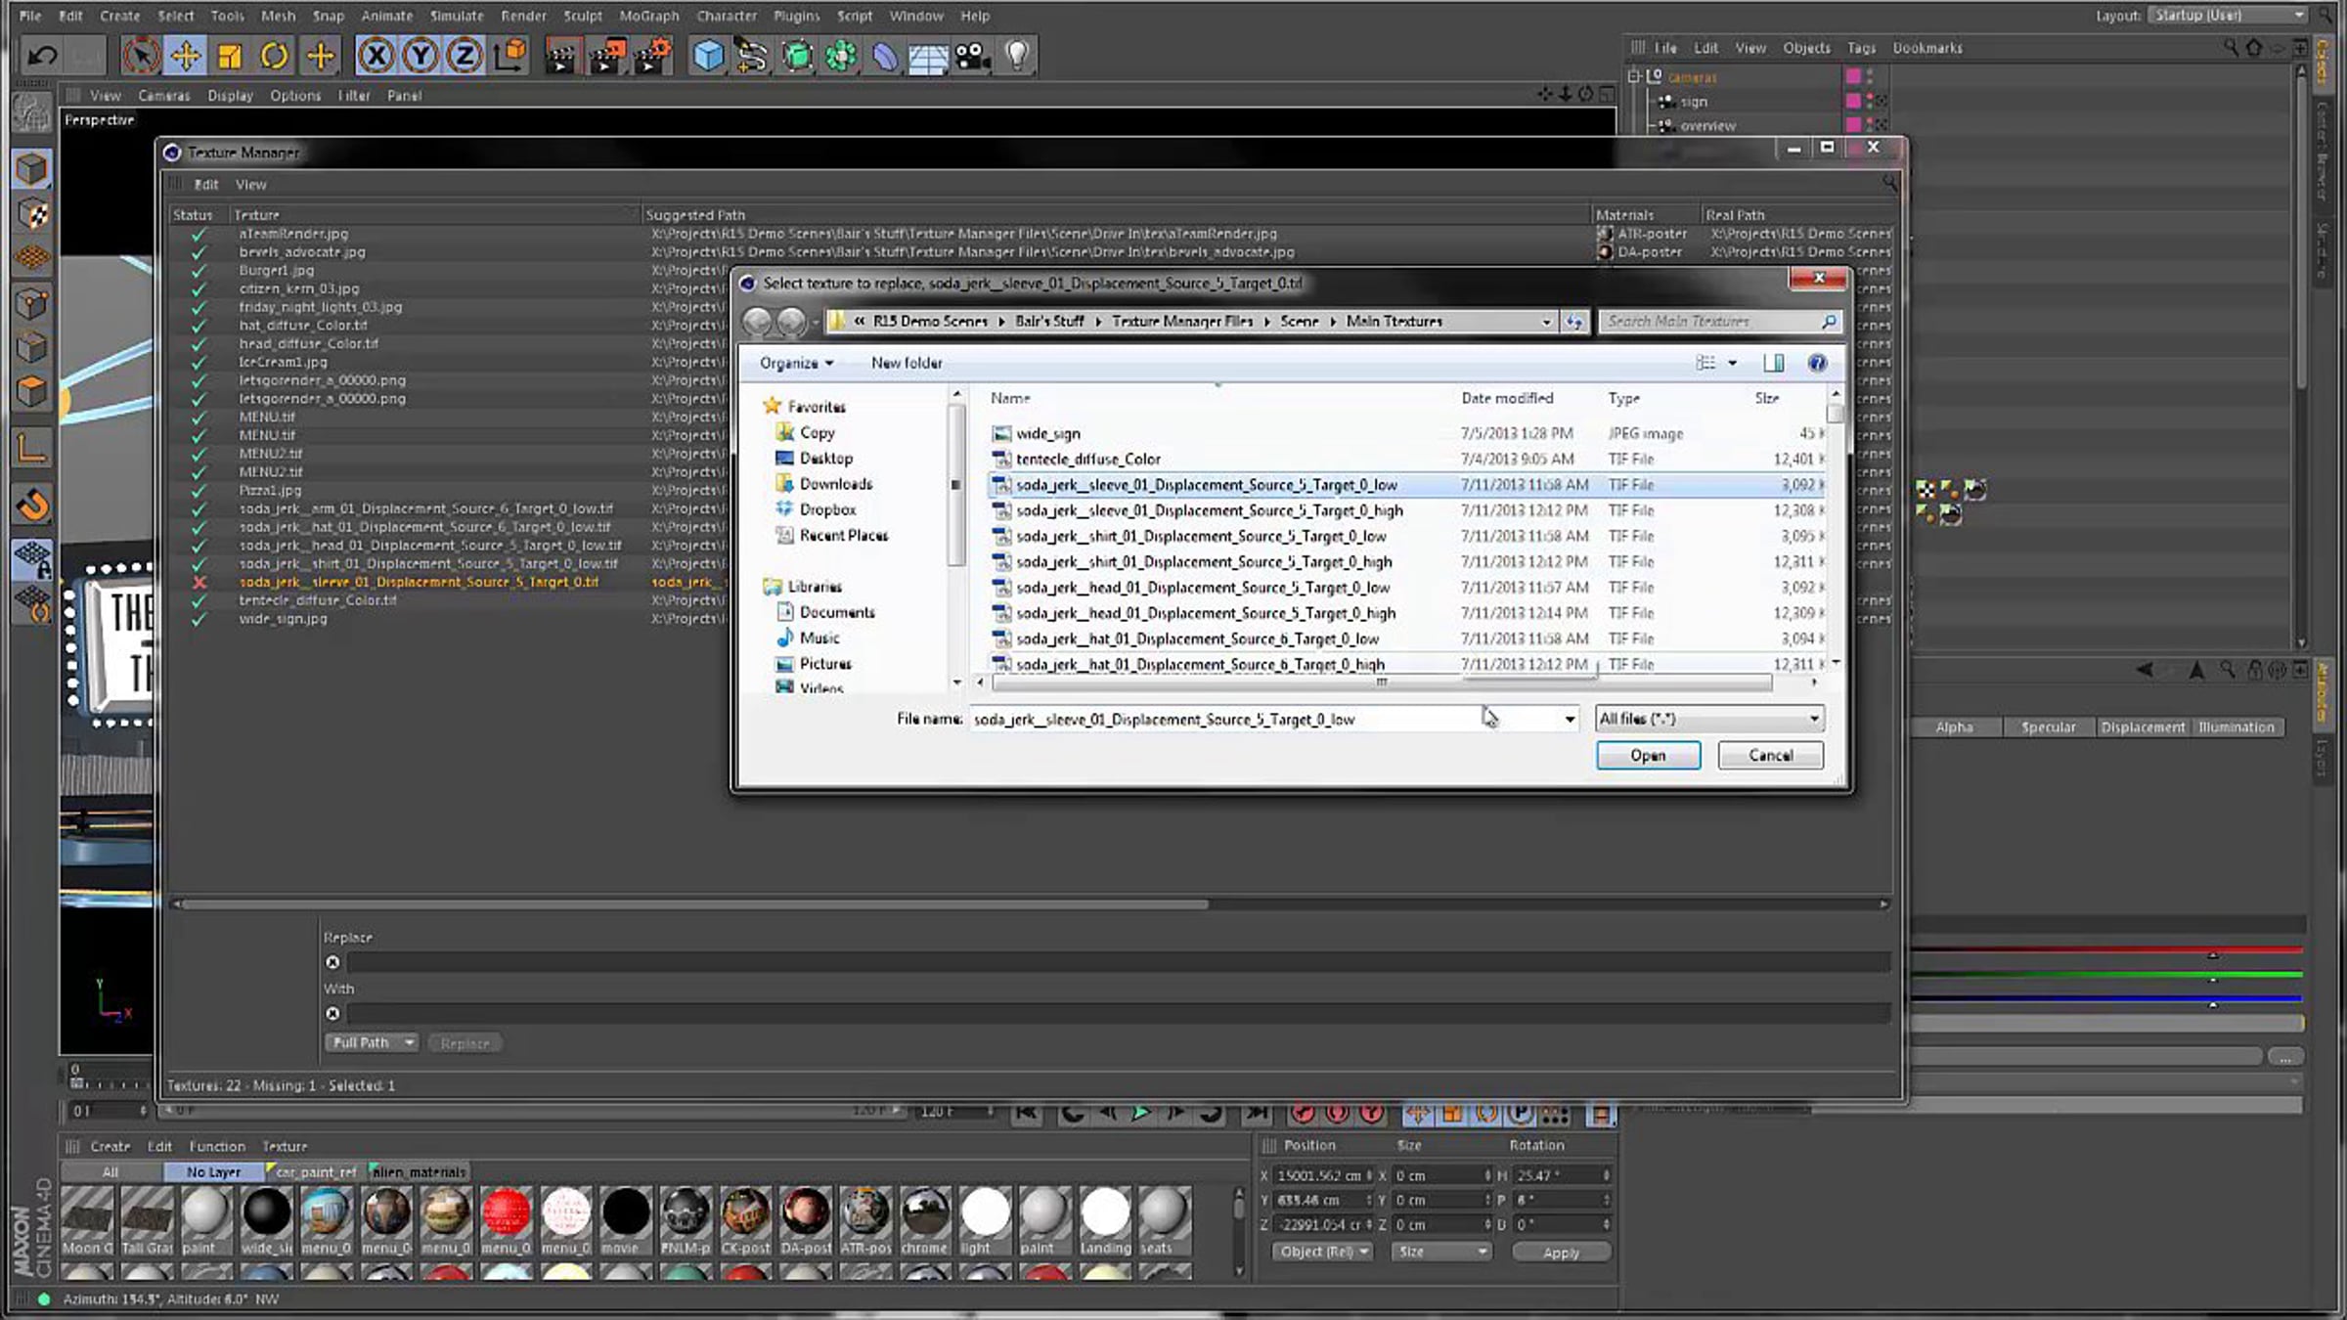Select the Move tool in top toolbar

(x=185, y=56)
